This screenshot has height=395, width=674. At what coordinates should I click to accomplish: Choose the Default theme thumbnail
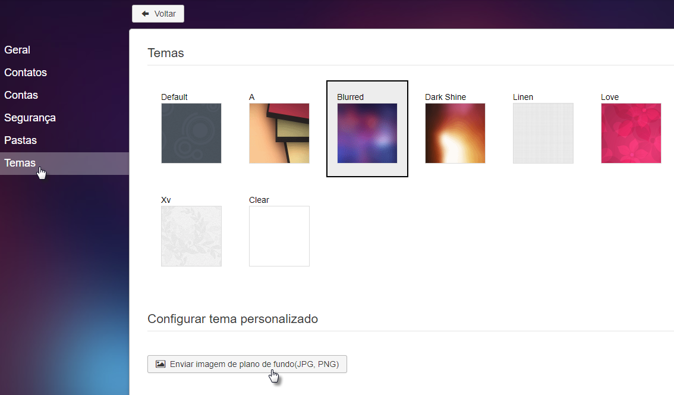(x=191, y=133)
